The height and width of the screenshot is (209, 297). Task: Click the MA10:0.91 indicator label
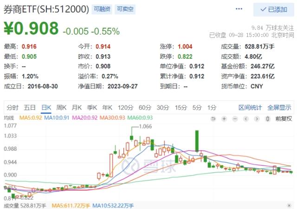tap(57, 118)
